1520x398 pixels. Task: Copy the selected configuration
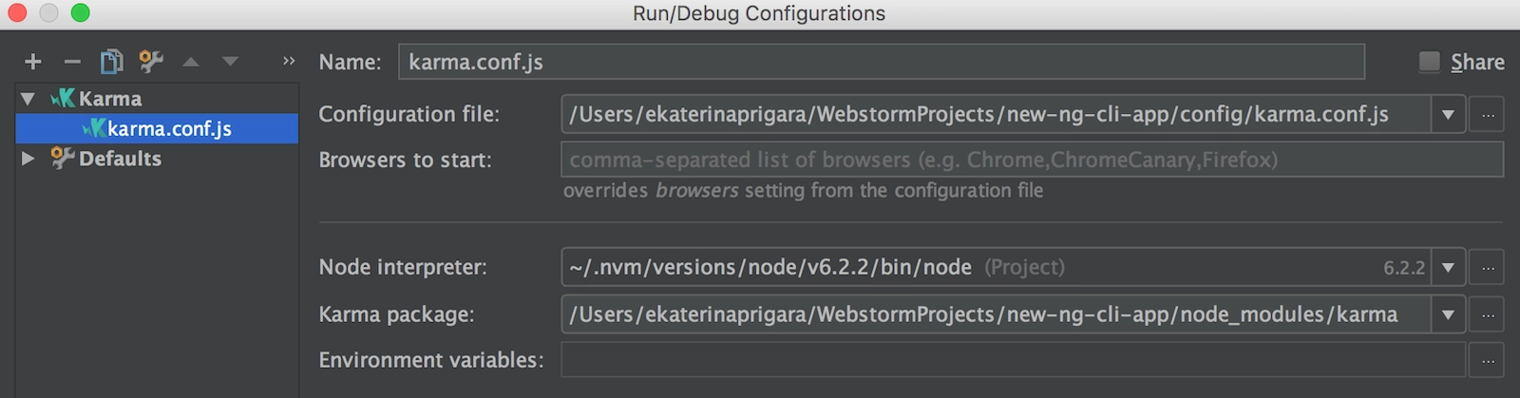coord(111,62)
